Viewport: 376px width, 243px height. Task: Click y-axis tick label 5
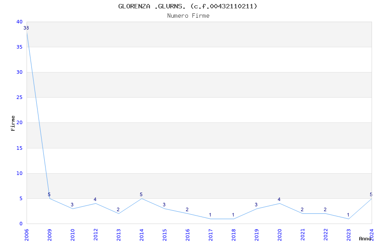[21, 198]
